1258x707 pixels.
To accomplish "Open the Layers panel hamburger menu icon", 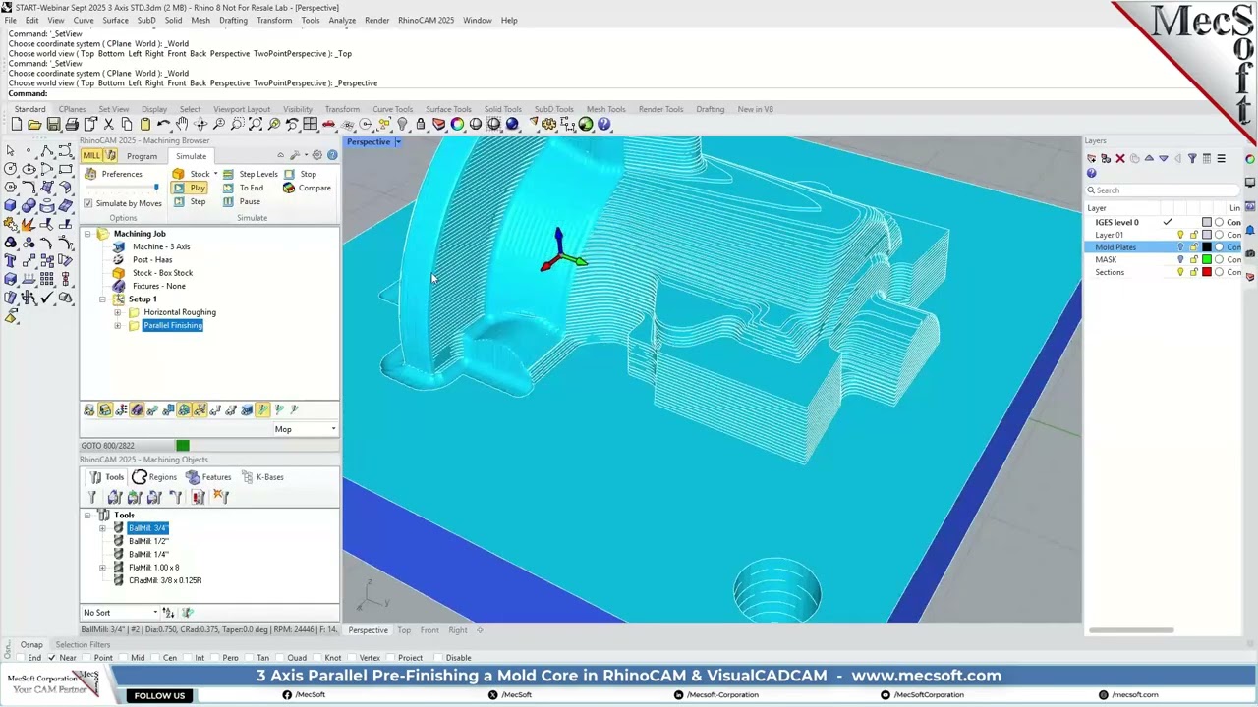I will tap(1221, 159).
